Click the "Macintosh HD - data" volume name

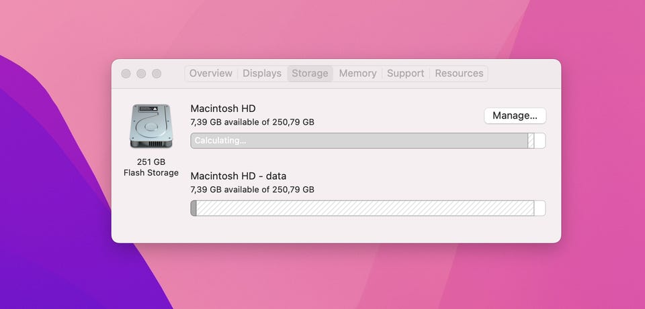[x=239, y=176]
